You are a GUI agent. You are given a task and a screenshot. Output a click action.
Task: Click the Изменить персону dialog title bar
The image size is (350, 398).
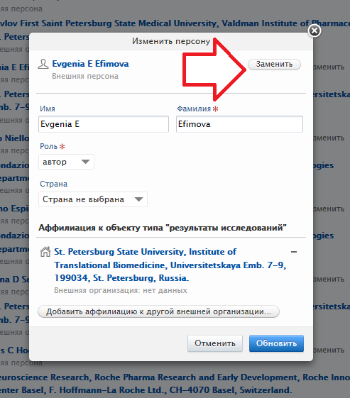pos(171,41)
